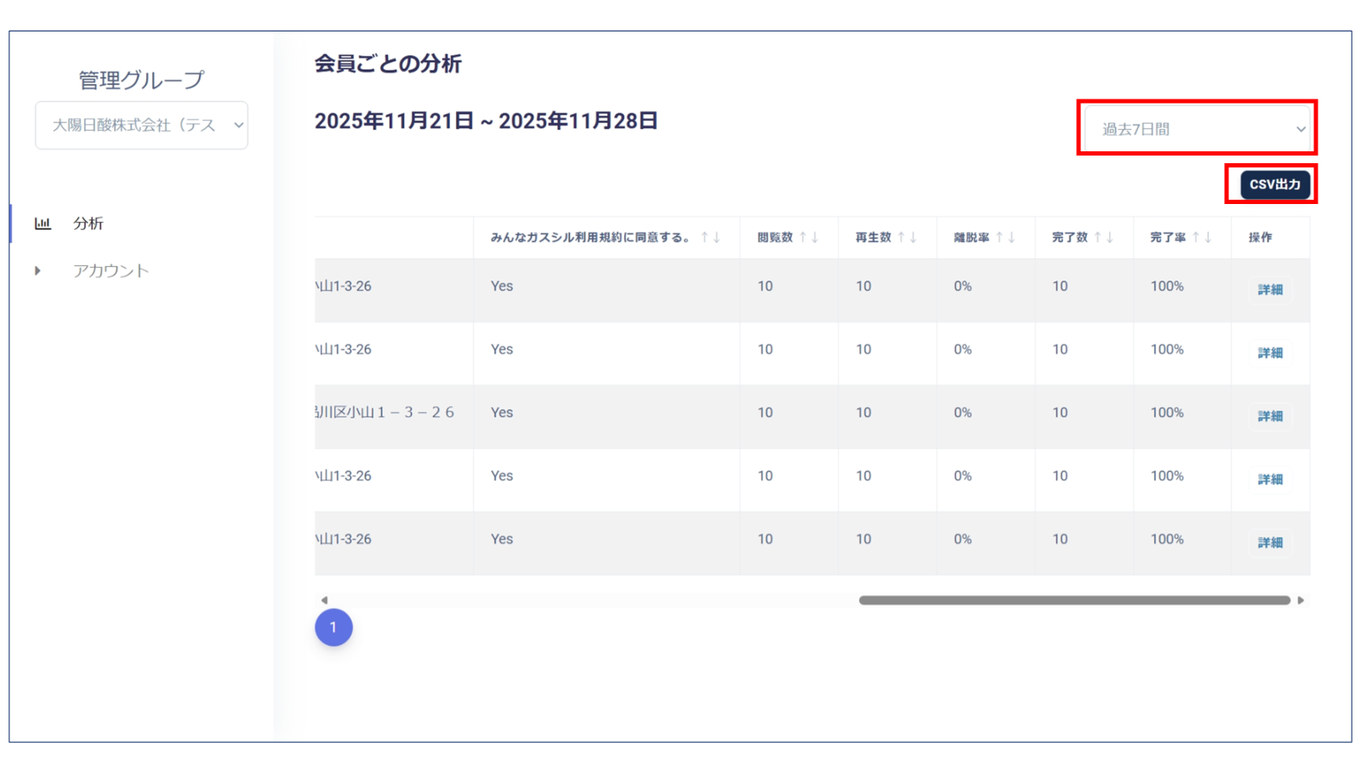
Task: Open the 過去7日間 period dropdown
Action: (x=1197, y=128)
